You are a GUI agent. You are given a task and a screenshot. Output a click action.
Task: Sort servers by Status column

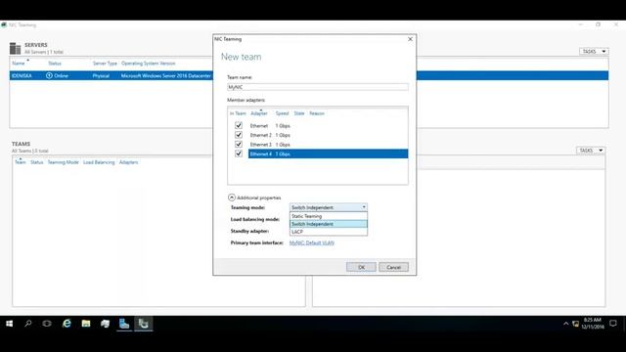55,63
